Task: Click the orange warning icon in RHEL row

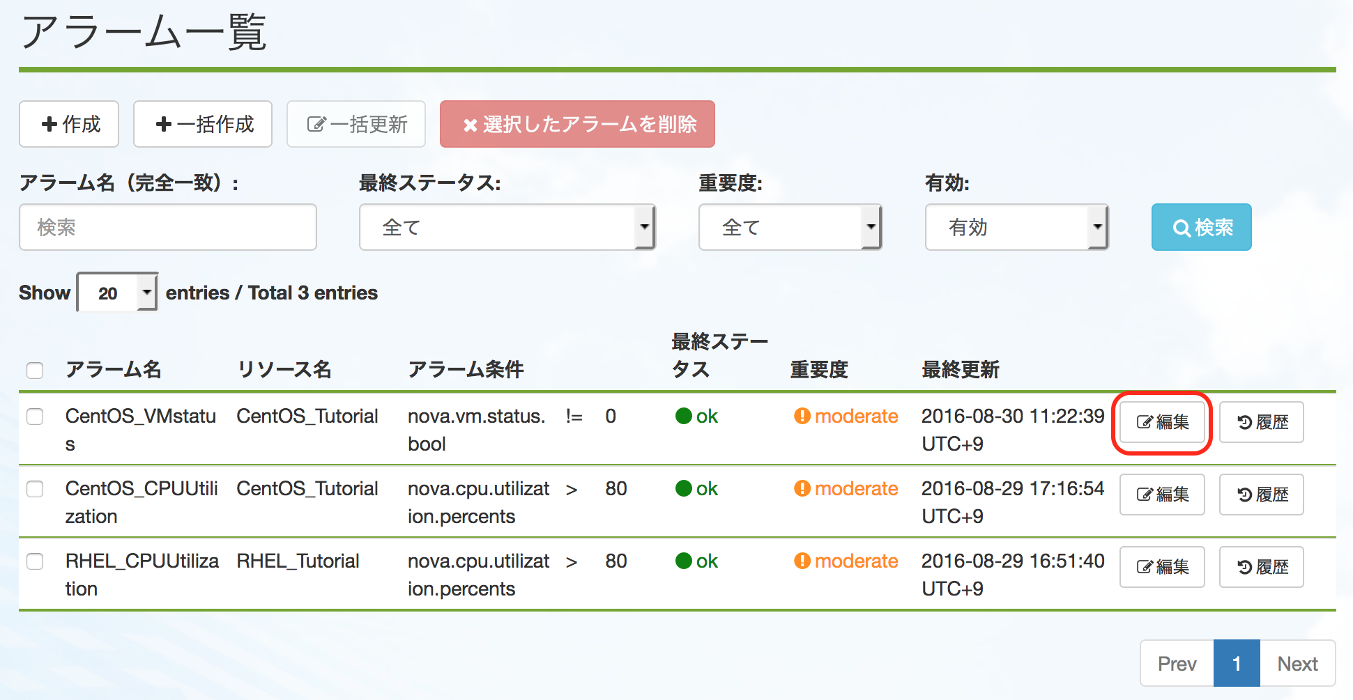Action: tap(802, 561)
